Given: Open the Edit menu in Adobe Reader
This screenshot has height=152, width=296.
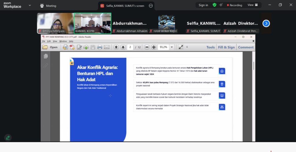Looking at the screenshot, I should pos(49,41).
